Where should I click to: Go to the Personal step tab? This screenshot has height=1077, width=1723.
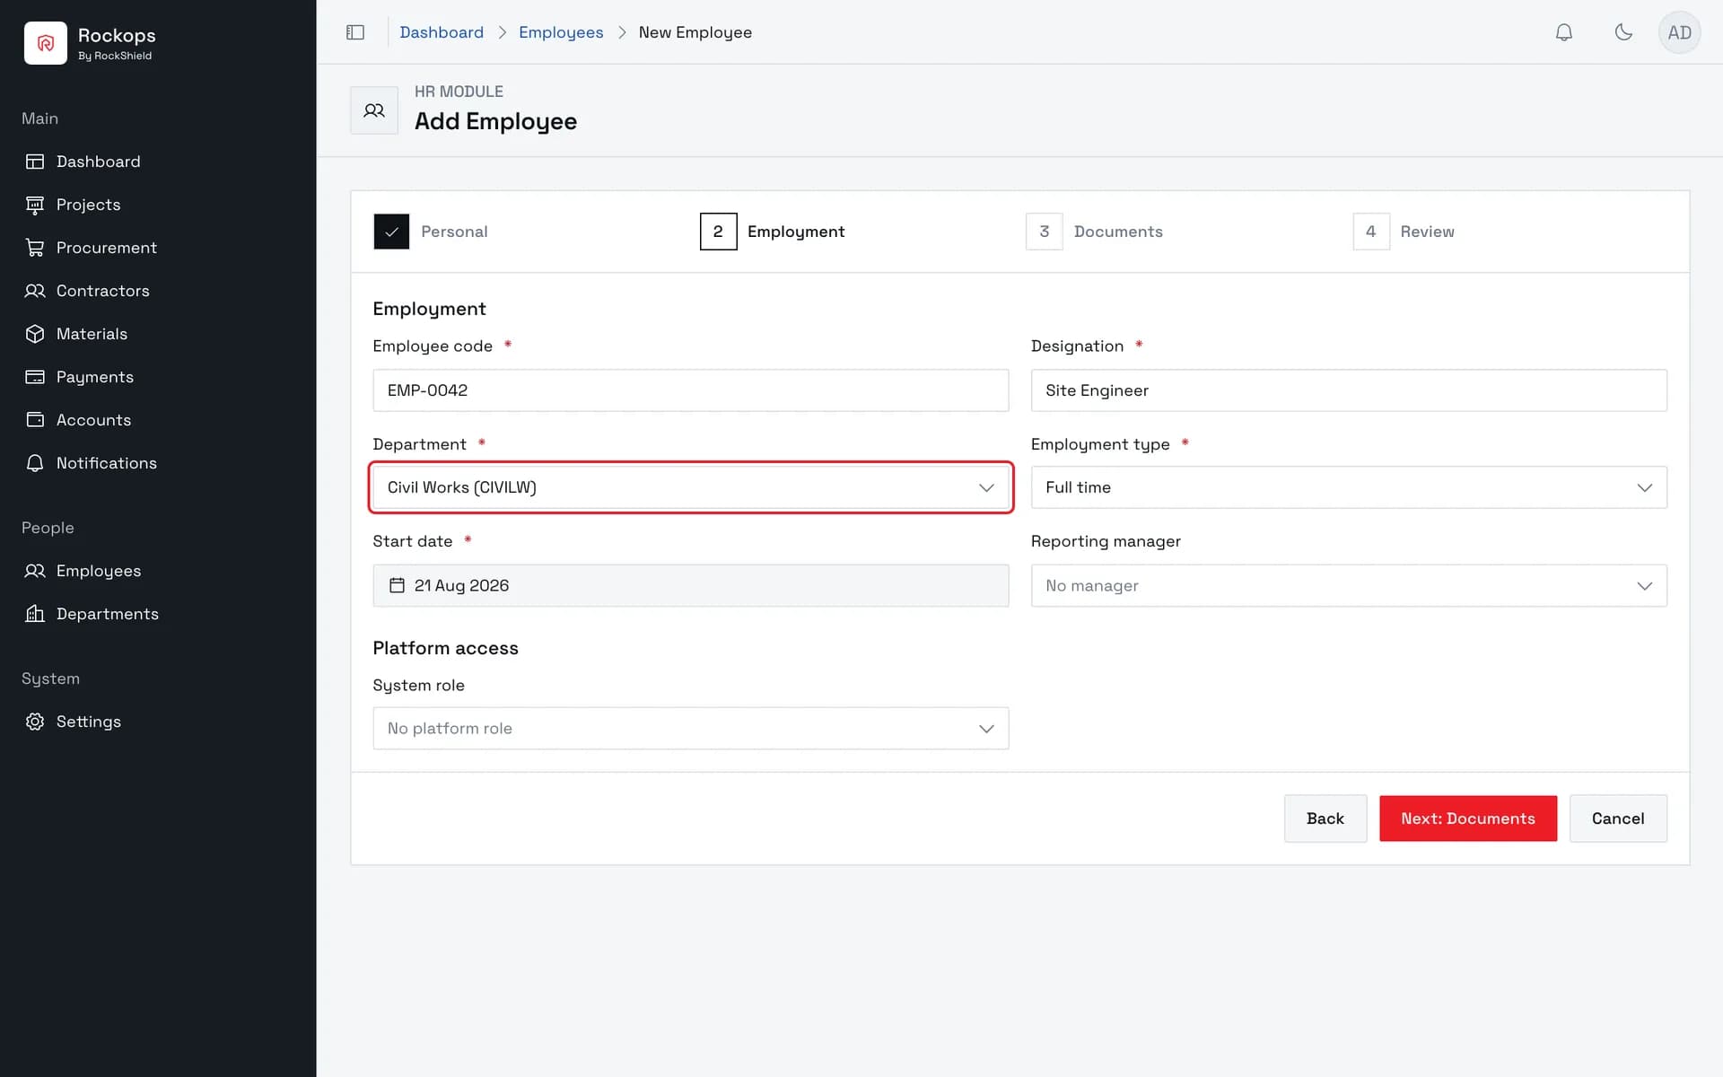point(431,232)
